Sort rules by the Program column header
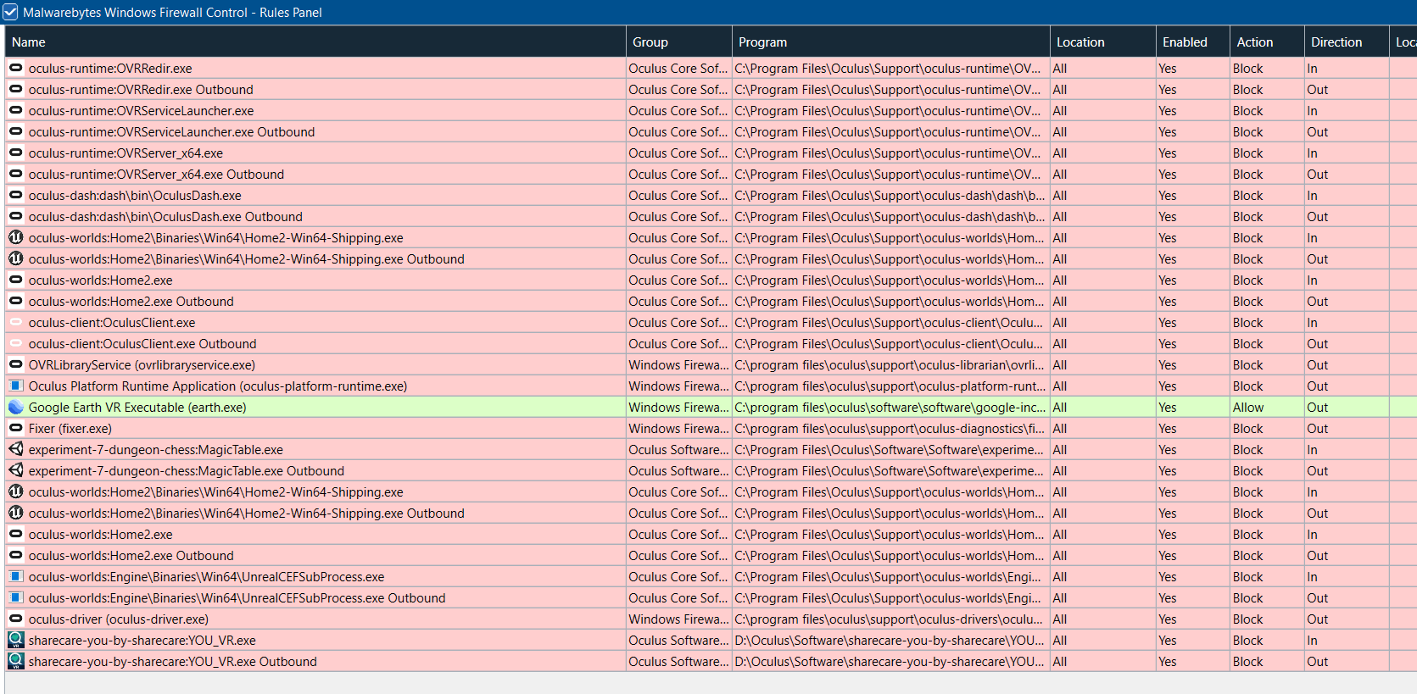Viewport: 1417px width, 694px height. (890, 42)
